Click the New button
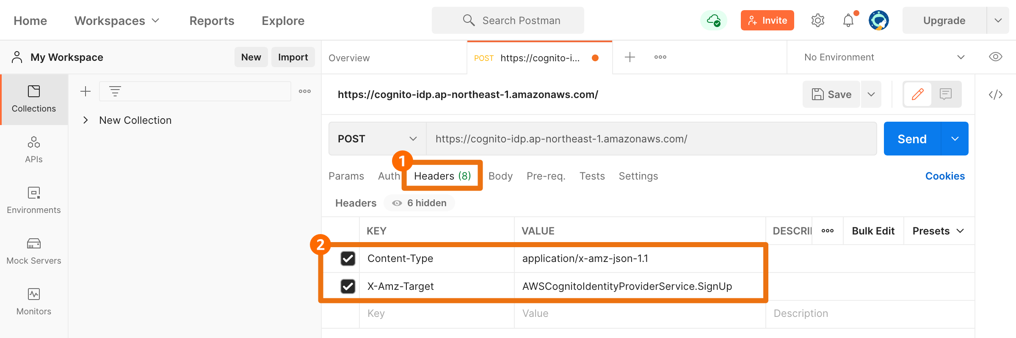 (x=251, y=57)
